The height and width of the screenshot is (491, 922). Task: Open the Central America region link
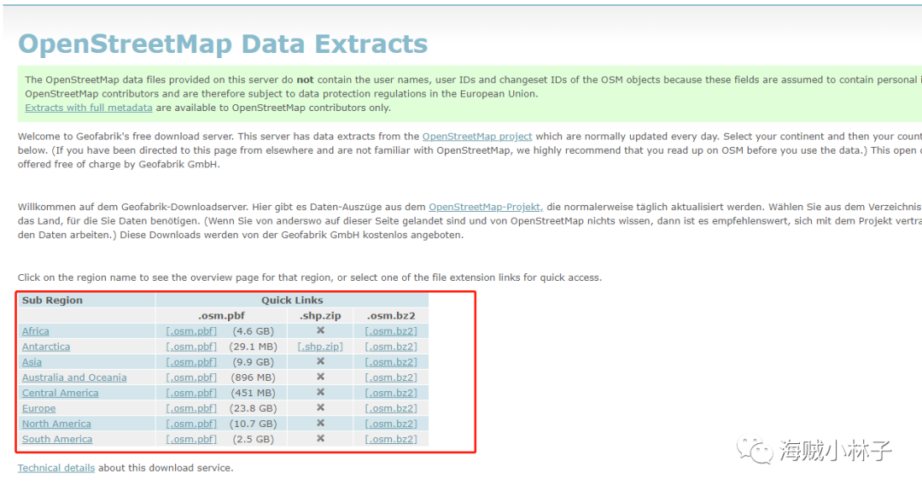click(60, 392)
